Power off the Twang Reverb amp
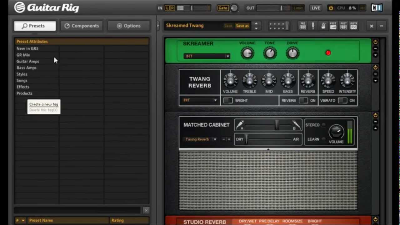 (375, 67)
